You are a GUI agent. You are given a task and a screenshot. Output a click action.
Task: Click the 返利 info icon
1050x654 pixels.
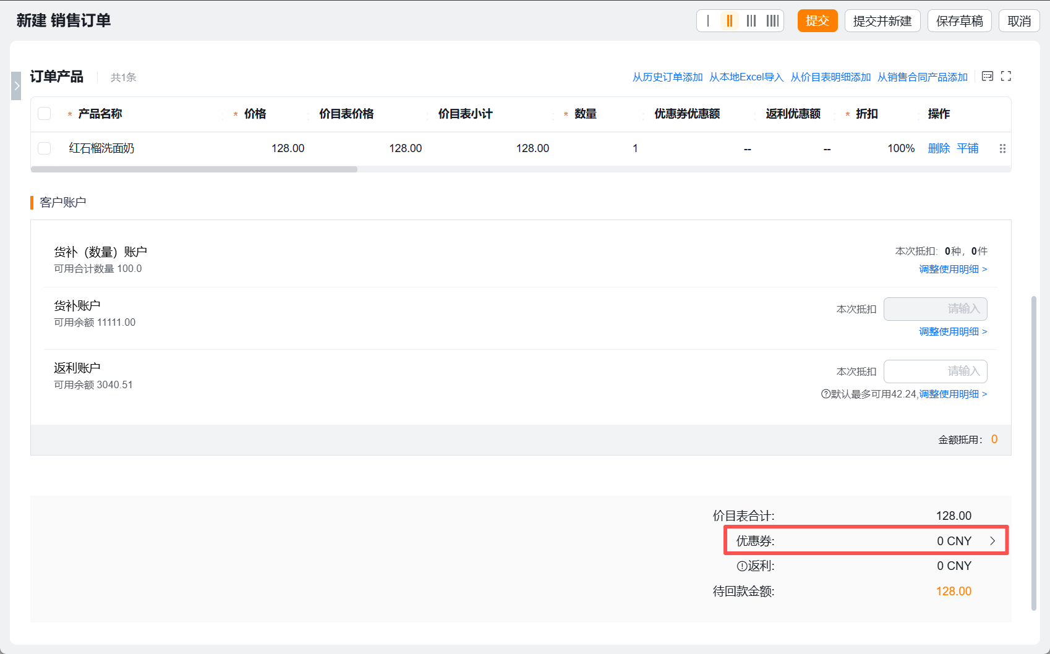click(x=742, y=566)
